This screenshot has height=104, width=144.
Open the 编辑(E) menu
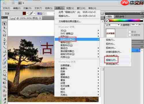click(x=17, y=8)
